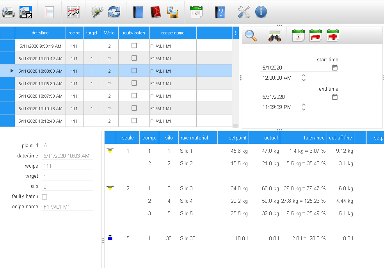The height and width of the screenshot is (268, 384).
Task: Click the tolerance 27.8 kg = 125.23 % cell
Action: coord(303,201)
